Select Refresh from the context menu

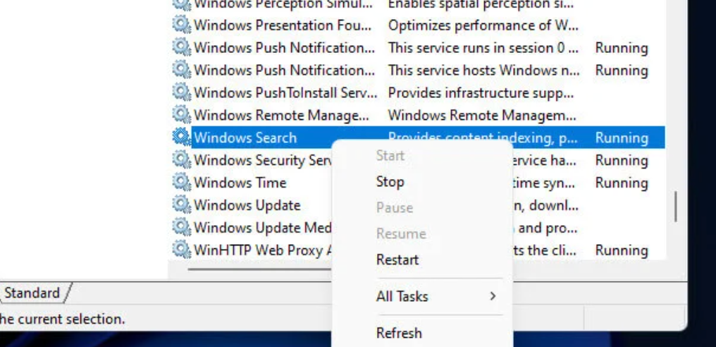[399, 333]
